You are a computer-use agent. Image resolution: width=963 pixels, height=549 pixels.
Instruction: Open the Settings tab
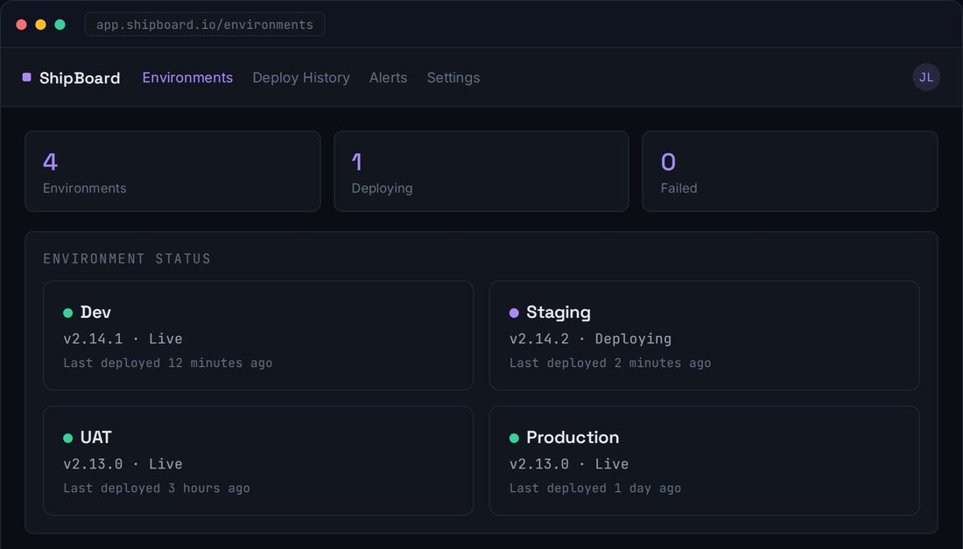pyautogui.click(x=453, y=77)
